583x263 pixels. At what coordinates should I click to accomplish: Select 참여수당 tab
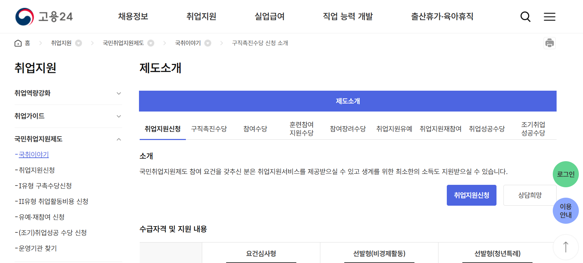[x=255, y=129]
